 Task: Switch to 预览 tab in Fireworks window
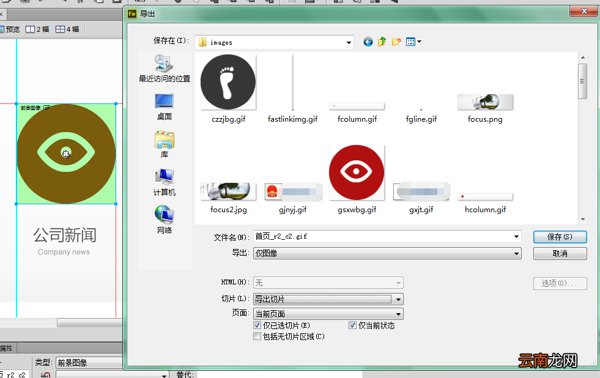(x=10, y=29)
